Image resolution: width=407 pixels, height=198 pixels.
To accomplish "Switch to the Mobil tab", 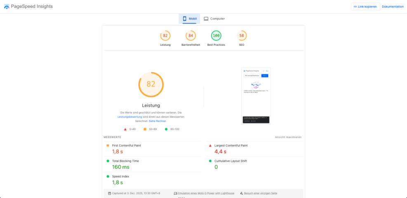I will pyautogui.click(x=189, y=19).
